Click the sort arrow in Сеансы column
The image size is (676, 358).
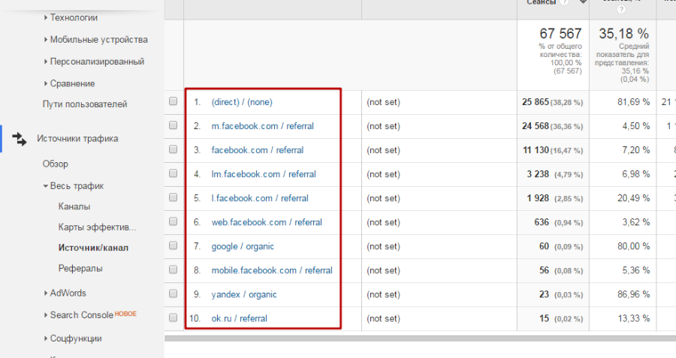click(x=584, y=2)
